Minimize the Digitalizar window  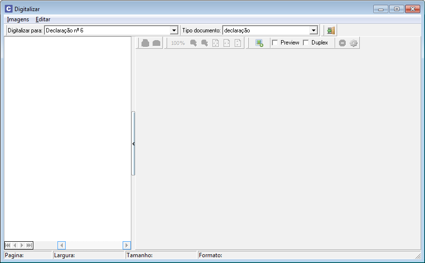click(381, 9)
